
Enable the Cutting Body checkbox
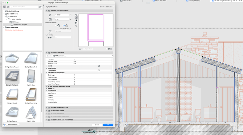(99, 70)
